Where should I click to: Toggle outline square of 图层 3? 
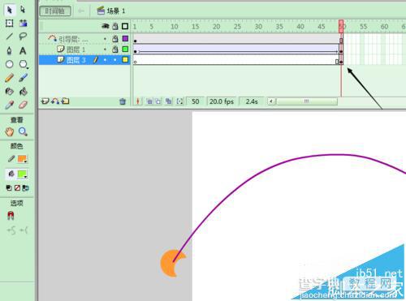click(125, 60)
